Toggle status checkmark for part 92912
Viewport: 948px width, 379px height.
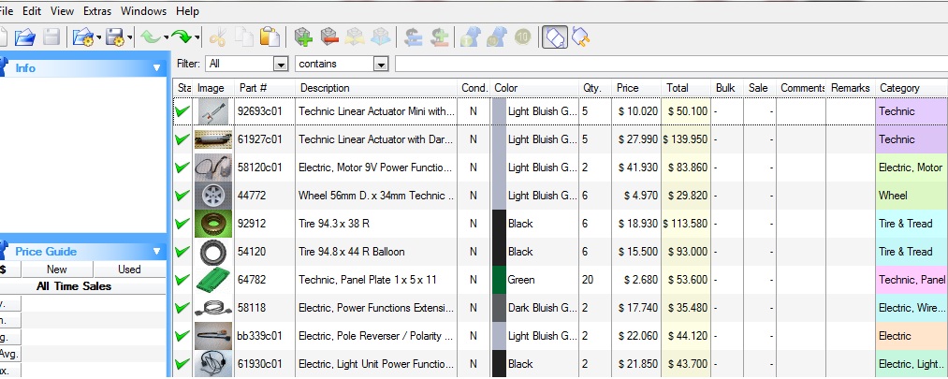coord(182,223)
